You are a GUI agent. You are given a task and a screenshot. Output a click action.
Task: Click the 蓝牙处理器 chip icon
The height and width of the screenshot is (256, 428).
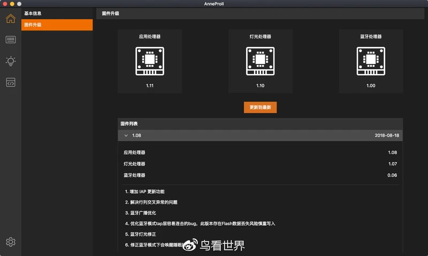tap(371, 61)
